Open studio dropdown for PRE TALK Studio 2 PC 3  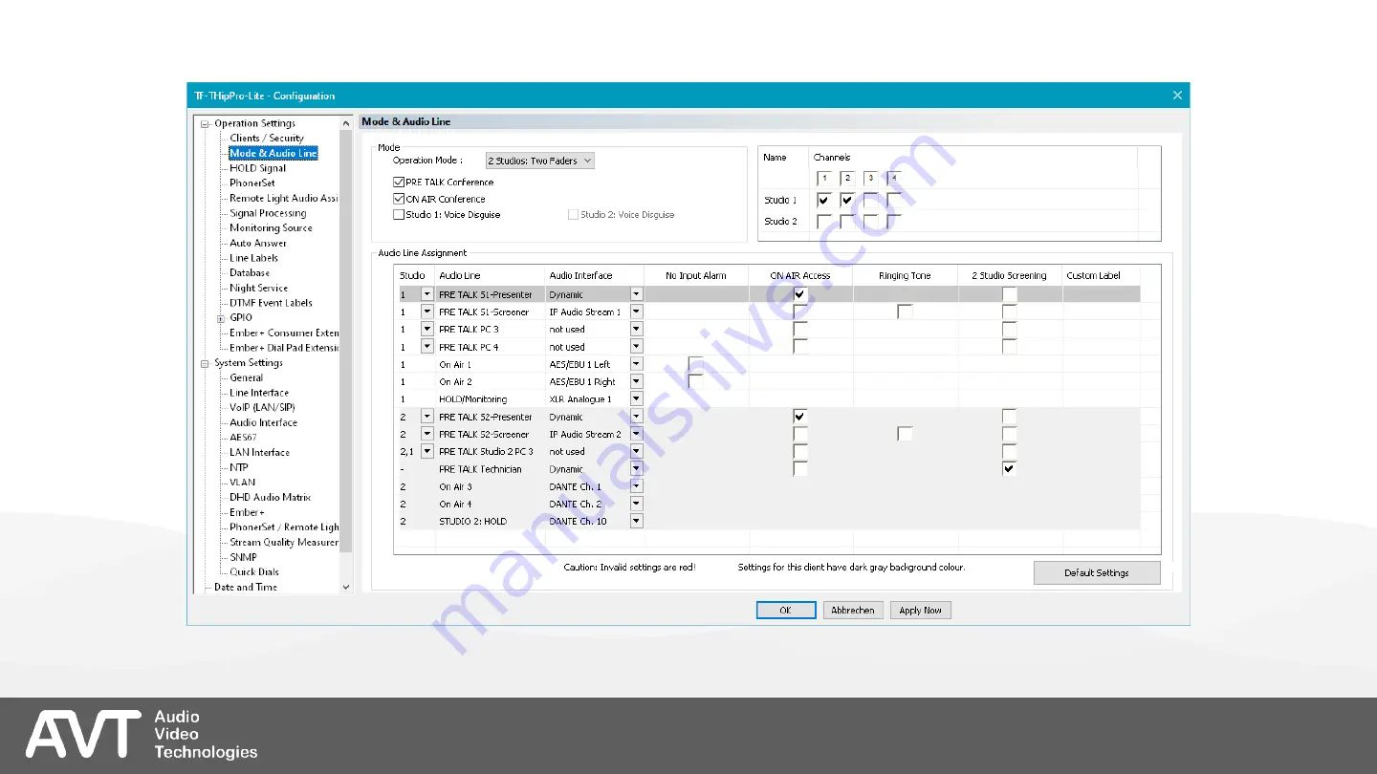pos(427,451)
